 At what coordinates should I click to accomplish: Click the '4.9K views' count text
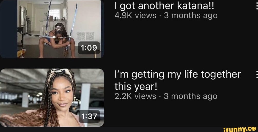[135, 16]
